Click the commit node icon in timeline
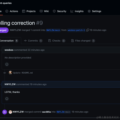Screen dimensions: 120x120 tap(5, 73)
